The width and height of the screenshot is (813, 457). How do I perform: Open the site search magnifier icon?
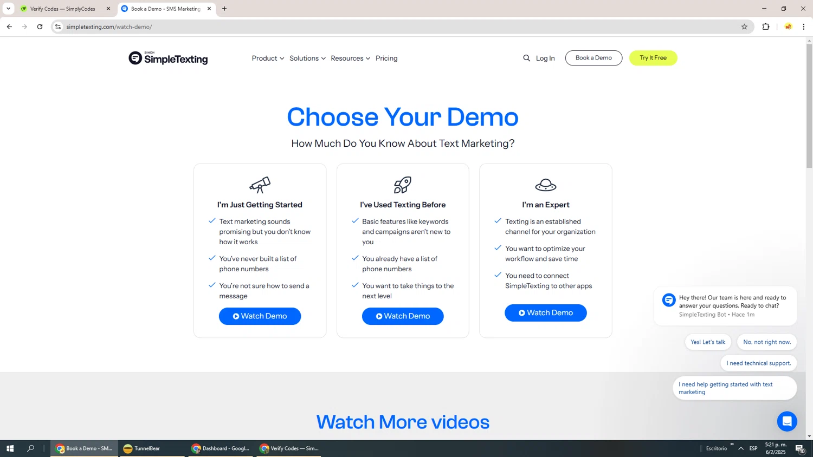click(x=526, y=58)
